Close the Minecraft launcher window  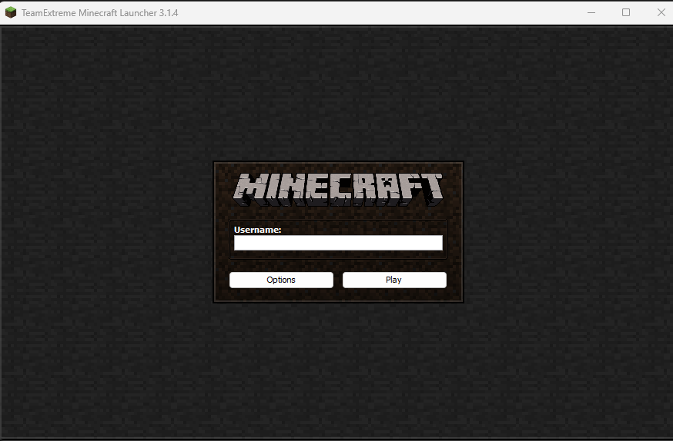click(661, 13)
